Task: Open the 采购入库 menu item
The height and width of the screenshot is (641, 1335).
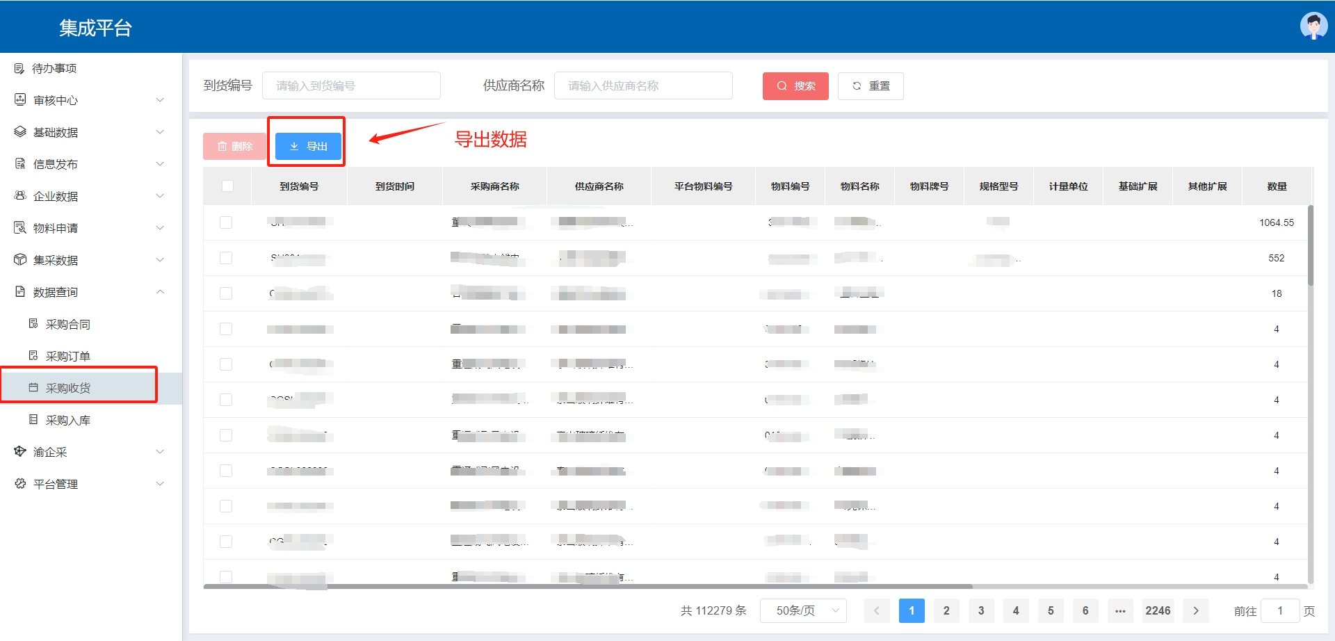Action: click(68, 420)
